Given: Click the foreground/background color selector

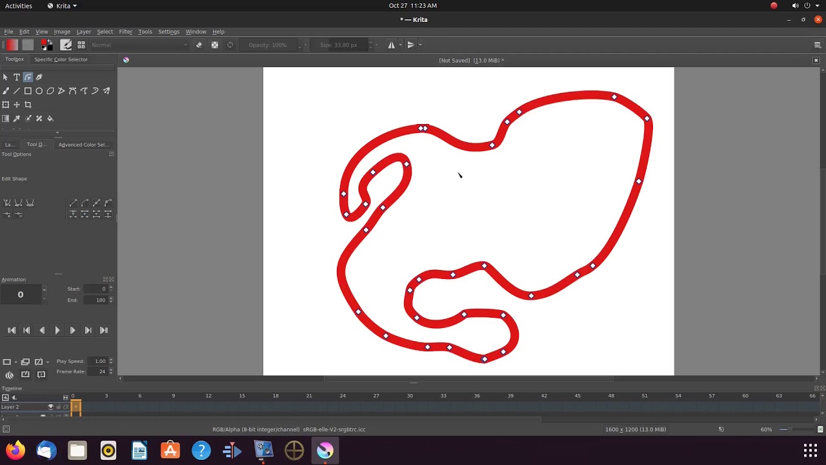Looking at the screenshot, I should coord(46,45).
